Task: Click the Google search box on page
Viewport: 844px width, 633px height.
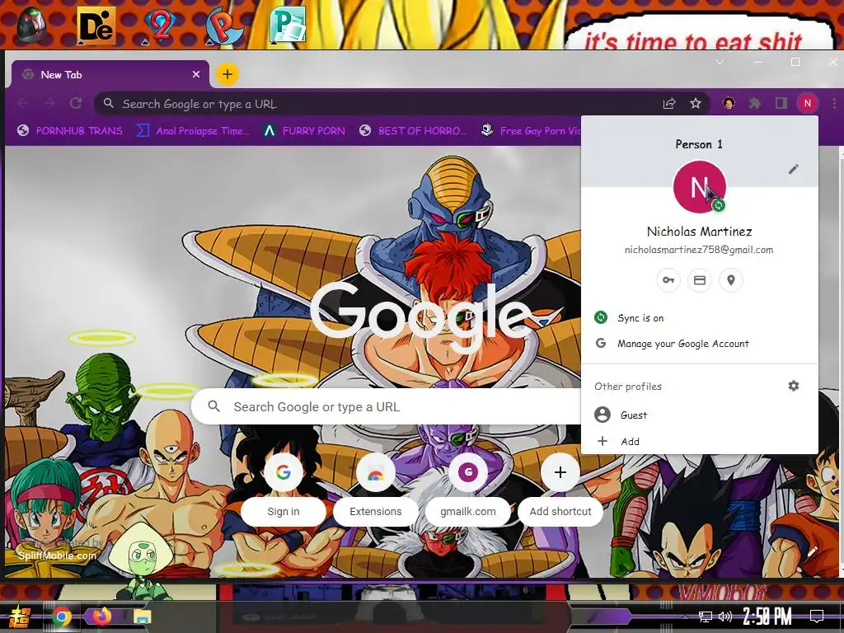Action: click(x=387, y=406)
